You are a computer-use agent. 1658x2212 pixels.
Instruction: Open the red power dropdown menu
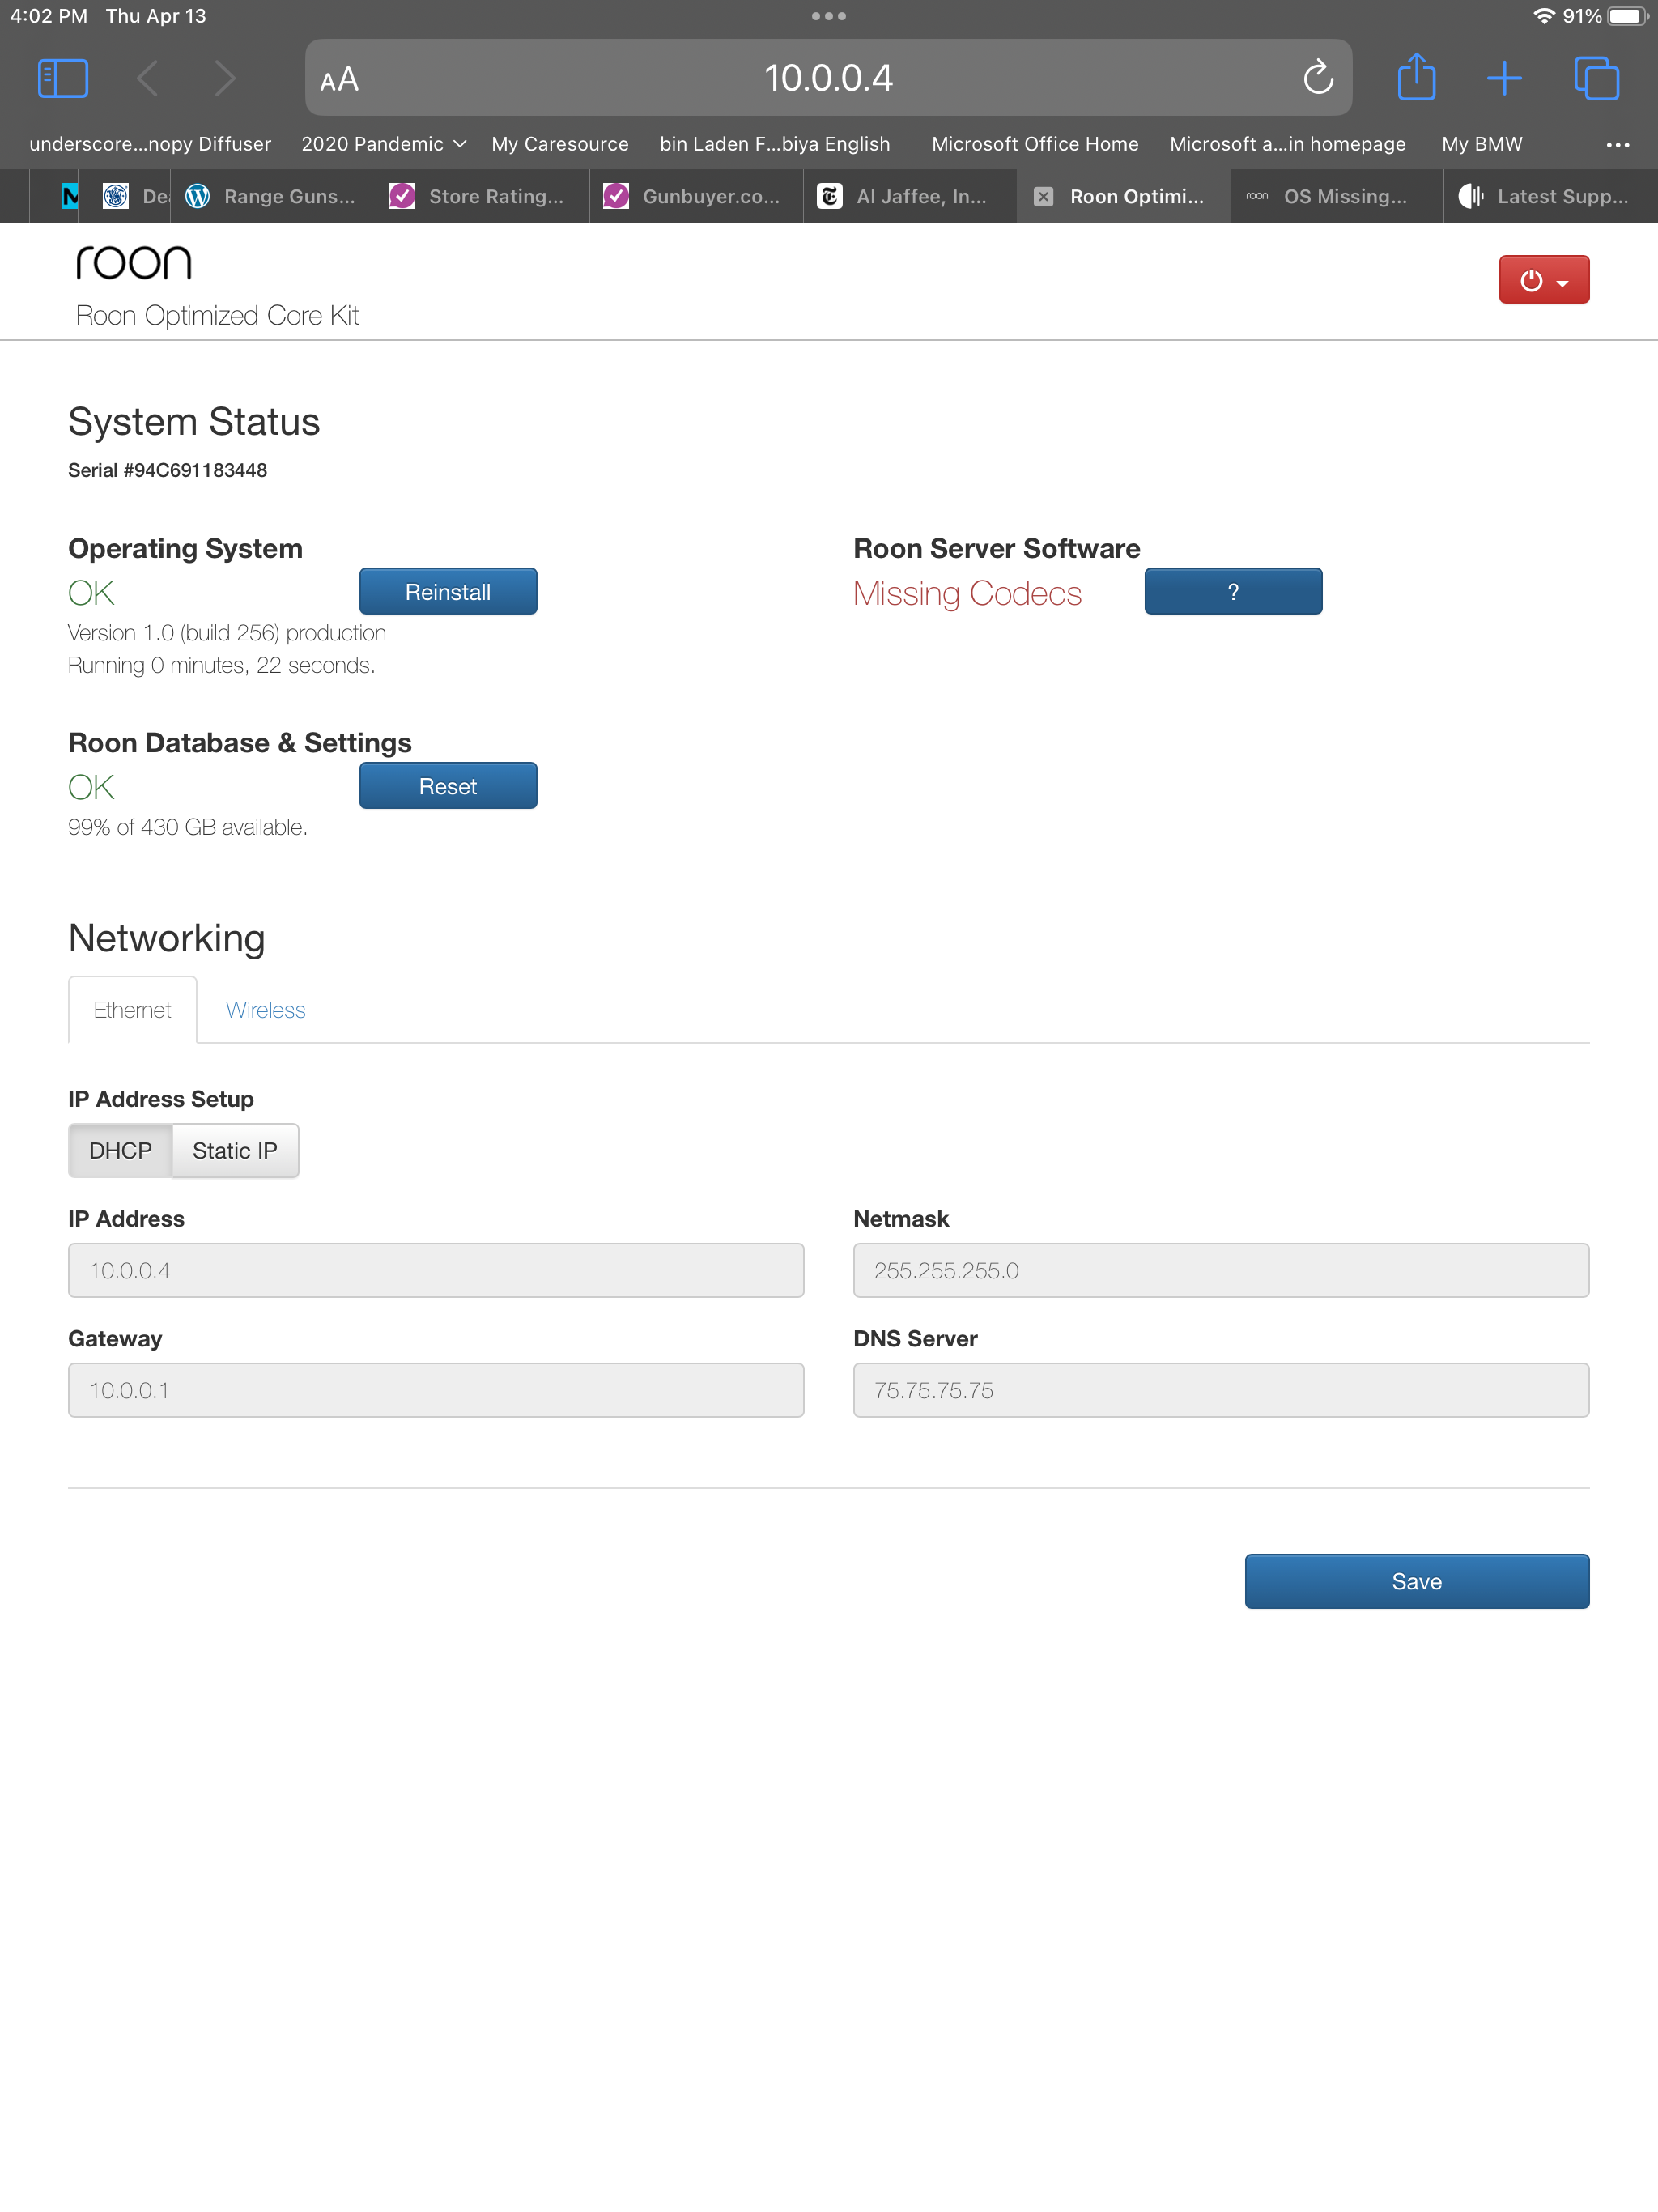(1543, 280)
